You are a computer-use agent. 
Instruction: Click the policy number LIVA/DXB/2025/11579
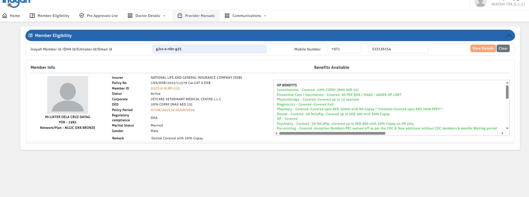coord(169,83)
